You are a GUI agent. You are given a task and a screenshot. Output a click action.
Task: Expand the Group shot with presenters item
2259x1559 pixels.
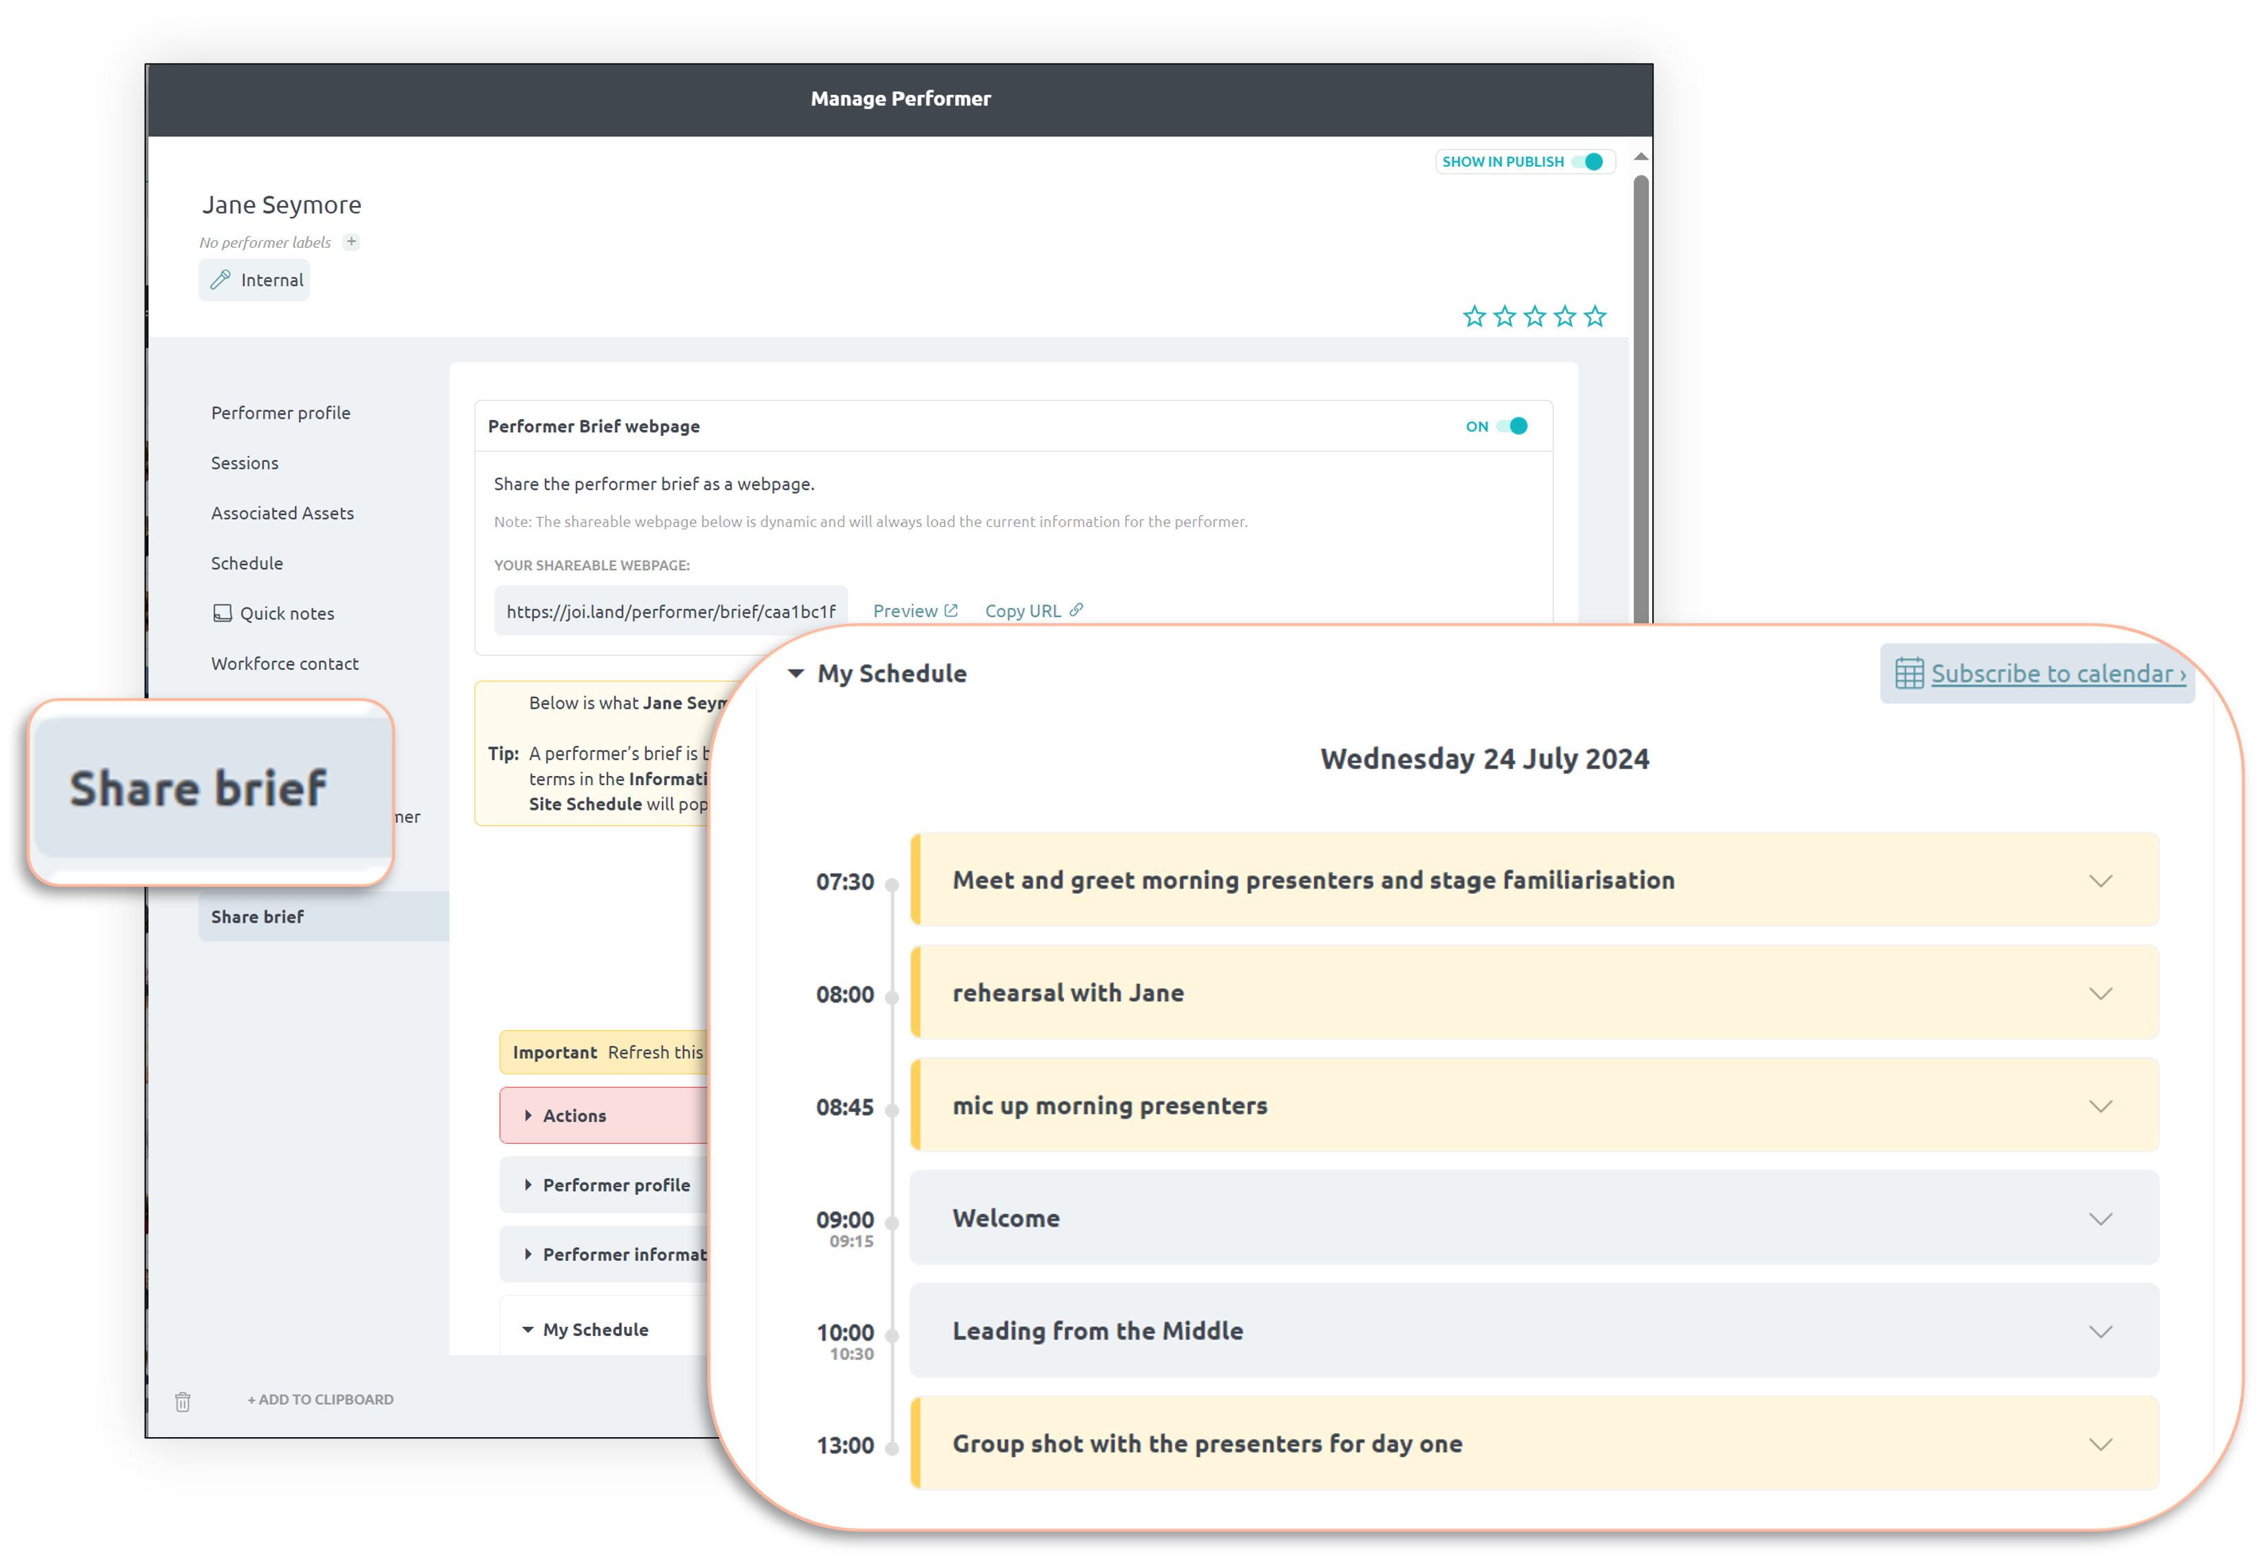[x=2101, y=1445]
